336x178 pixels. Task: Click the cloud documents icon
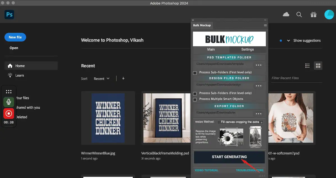pos(286,15)
